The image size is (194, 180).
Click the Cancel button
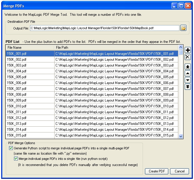[179, 171]
